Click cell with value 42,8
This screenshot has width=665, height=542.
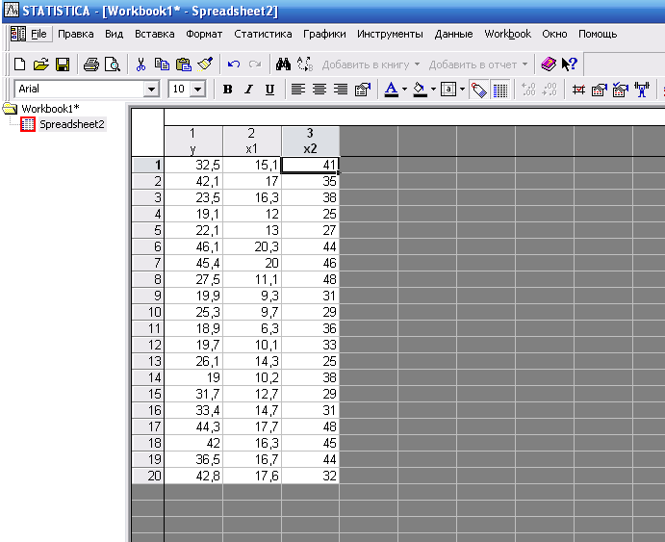[x=193, y=476]
